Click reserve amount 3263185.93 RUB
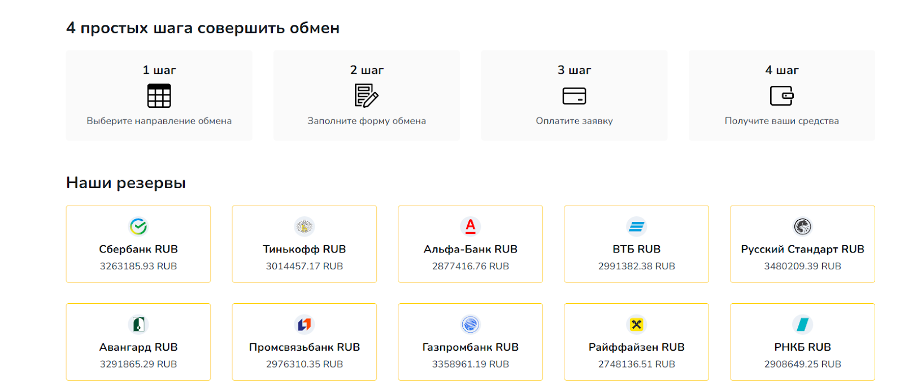 coord(138,266)
